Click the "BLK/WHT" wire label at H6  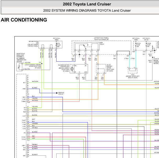coord(35,155)
